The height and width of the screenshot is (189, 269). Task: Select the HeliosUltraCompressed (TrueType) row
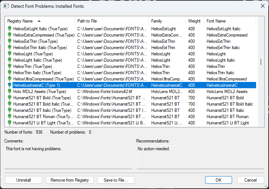click(x=130, y=79)
